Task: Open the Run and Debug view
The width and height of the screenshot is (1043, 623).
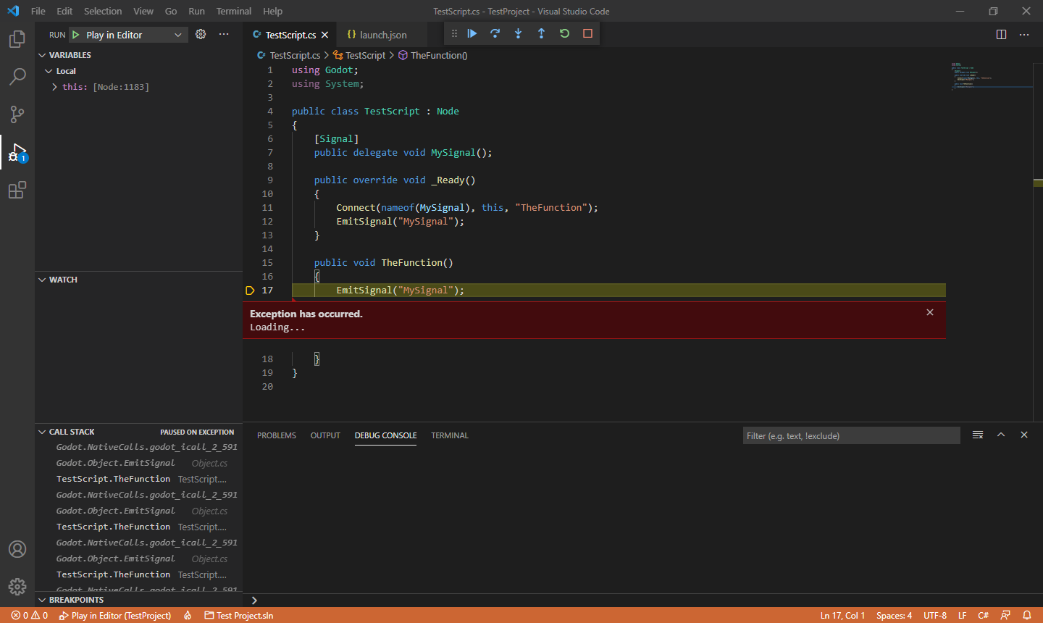Action: [x=17, y=152]
